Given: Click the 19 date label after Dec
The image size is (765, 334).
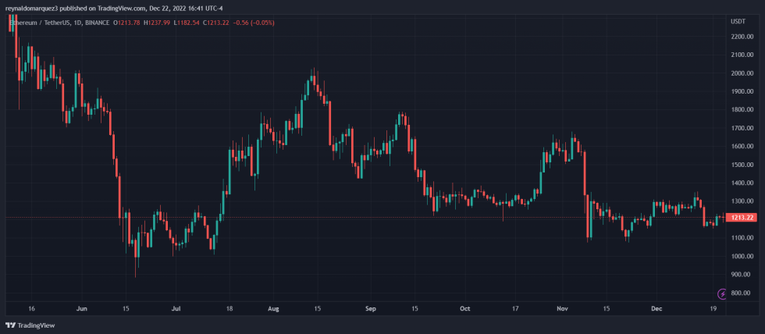Looking at the screenshot, I should (x=713, y=309).
